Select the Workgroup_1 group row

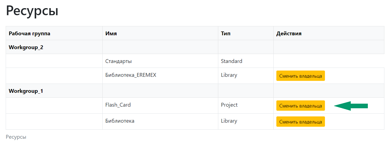pyautogui.click(x=26, y=91)
